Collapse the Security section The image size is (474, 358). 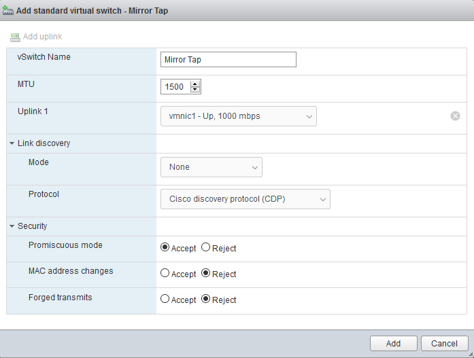click(12, 226)
